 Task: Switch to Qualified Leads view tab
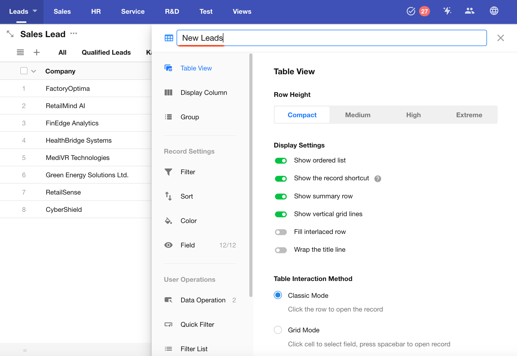pos(106,52)
